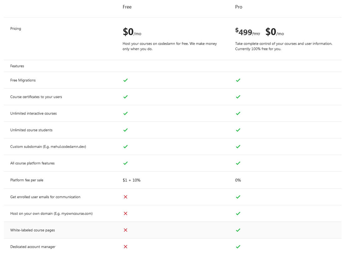Select the Features section label
Viewport: 346px width, 253px height.
coord(17,66)
